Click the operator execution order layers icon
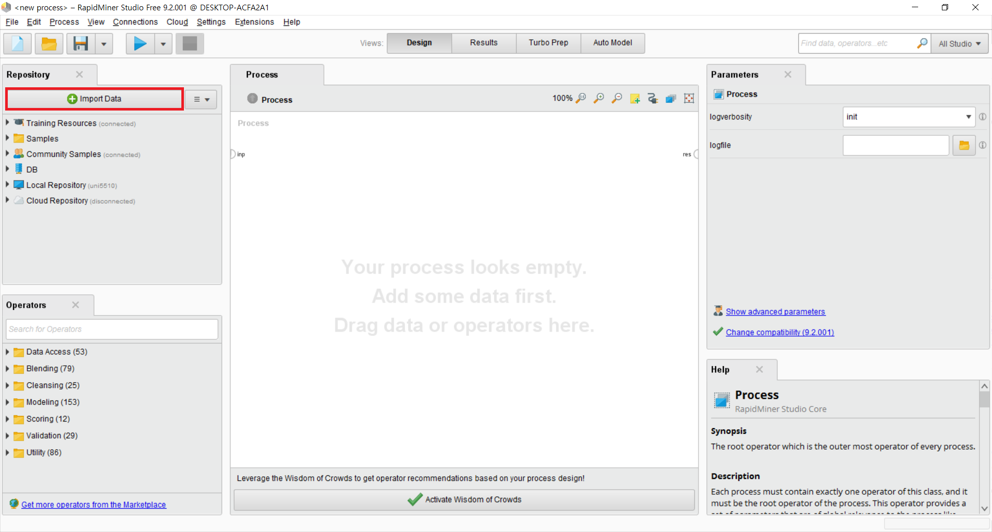 point(671,98)
